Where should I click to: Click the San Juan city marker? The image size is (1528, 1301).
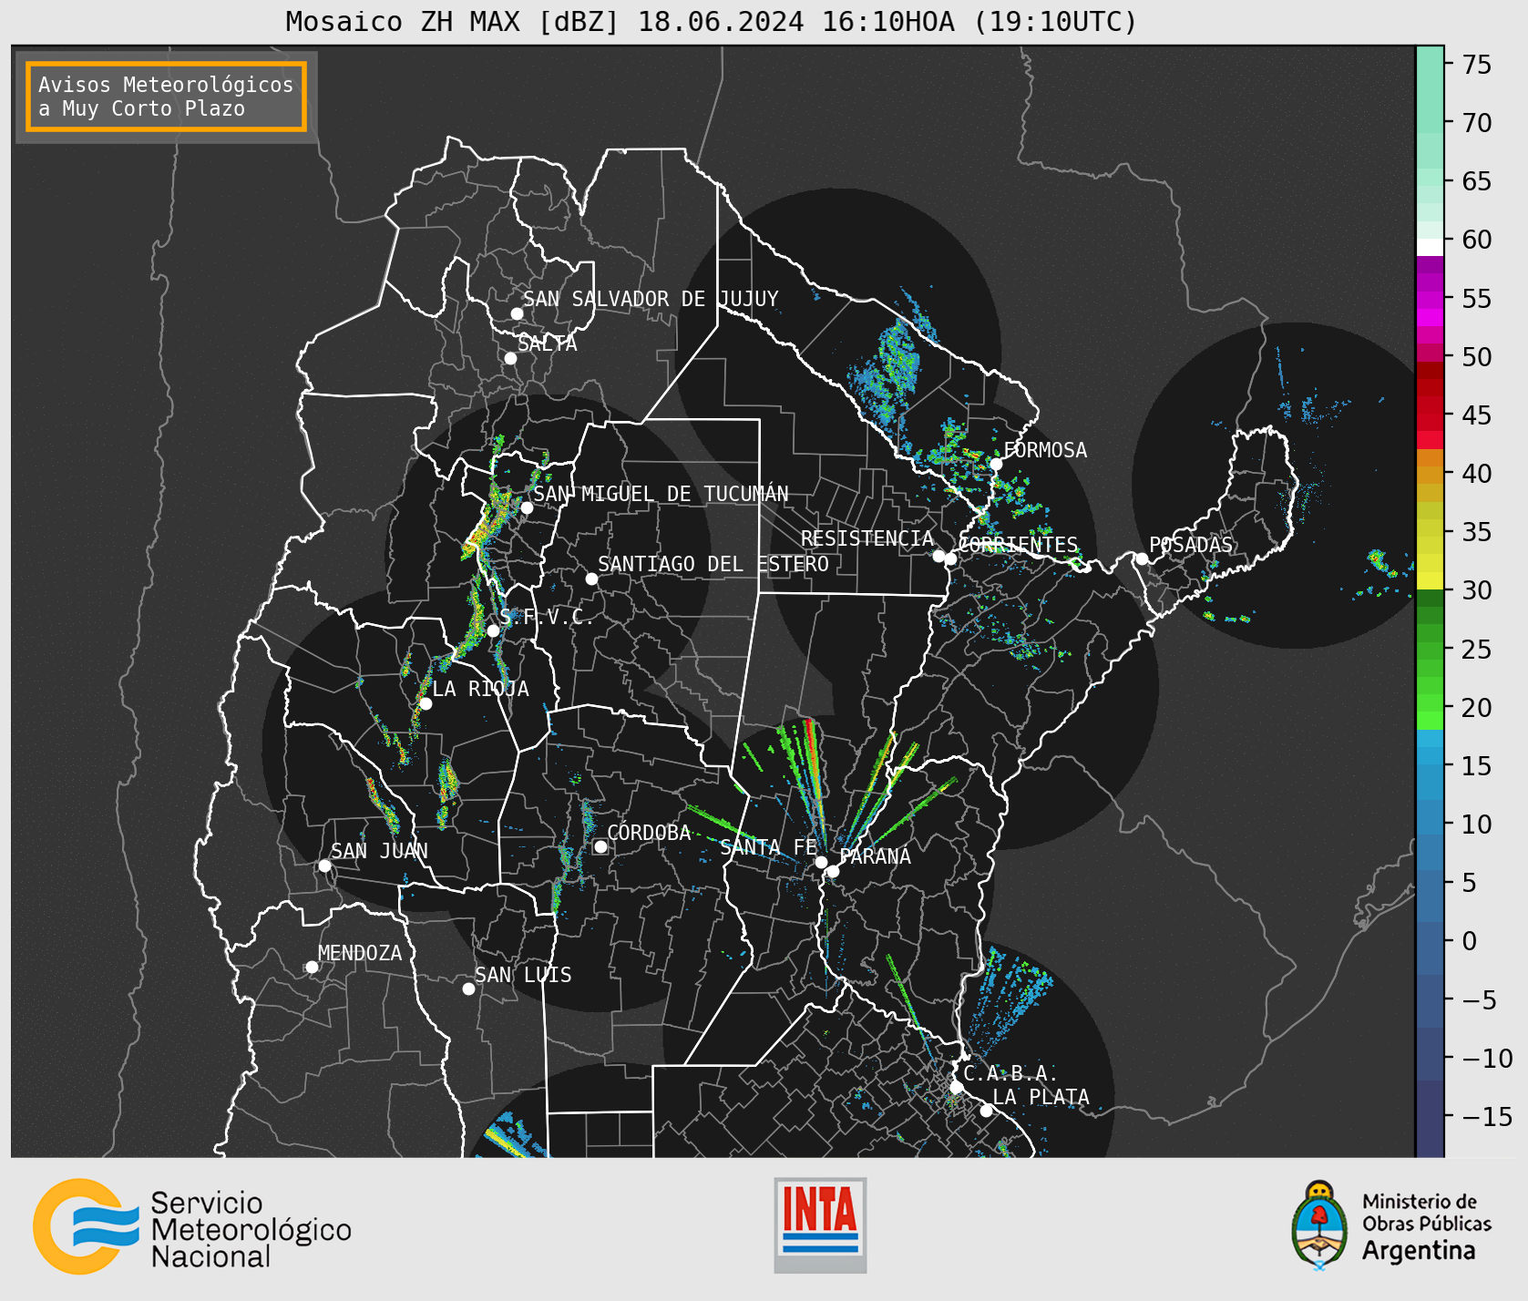pyautogui.click(x=324, y=866)
